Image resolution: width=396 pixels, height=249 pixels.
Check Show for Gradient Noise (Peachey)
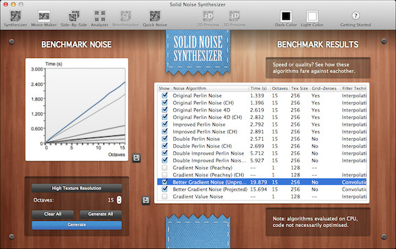[164, 168]
